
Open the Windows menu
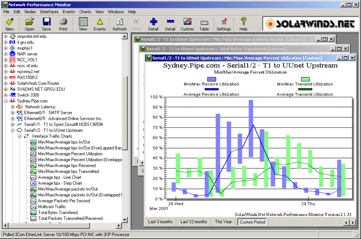pyautogui.click(x=116, y=12)
